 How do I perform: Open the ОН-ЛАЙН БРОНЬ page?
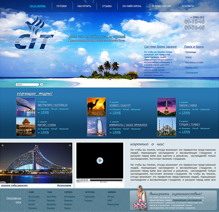[132, 6]
